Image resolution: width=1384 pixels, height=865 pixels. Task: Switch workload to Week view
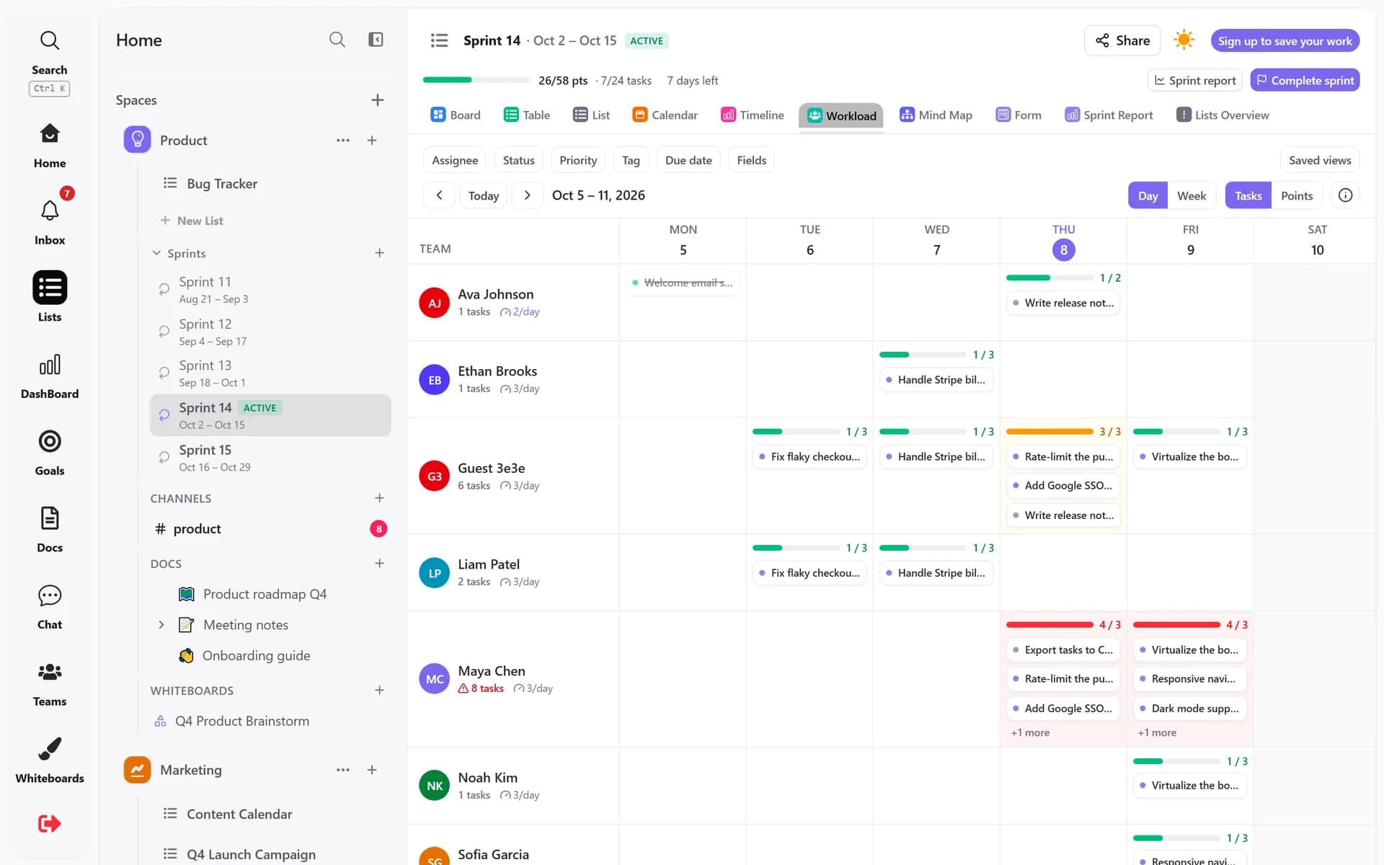[x=1191, y=195]
